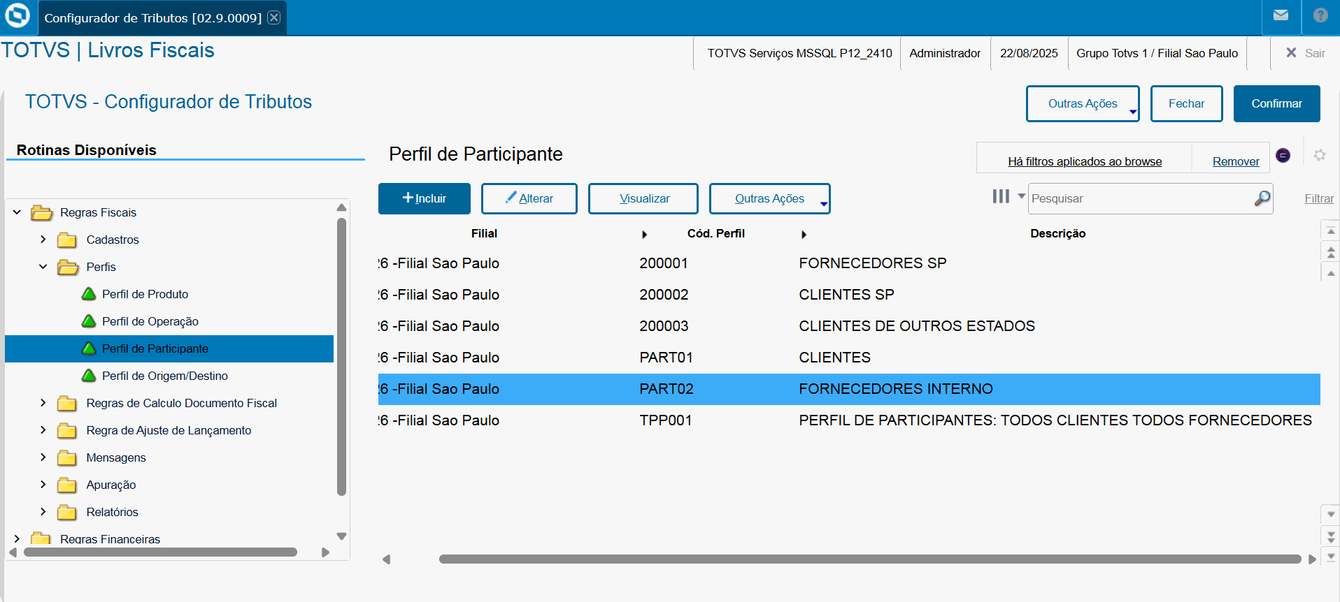Click 'Há filtros aplicados ao browse' link
This screenshot has width=1340, height=602.
(x=1085, y=161)
